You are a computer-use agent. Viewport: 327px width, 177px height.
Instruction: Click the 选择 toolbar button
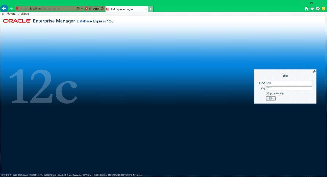tap(25, 14)
